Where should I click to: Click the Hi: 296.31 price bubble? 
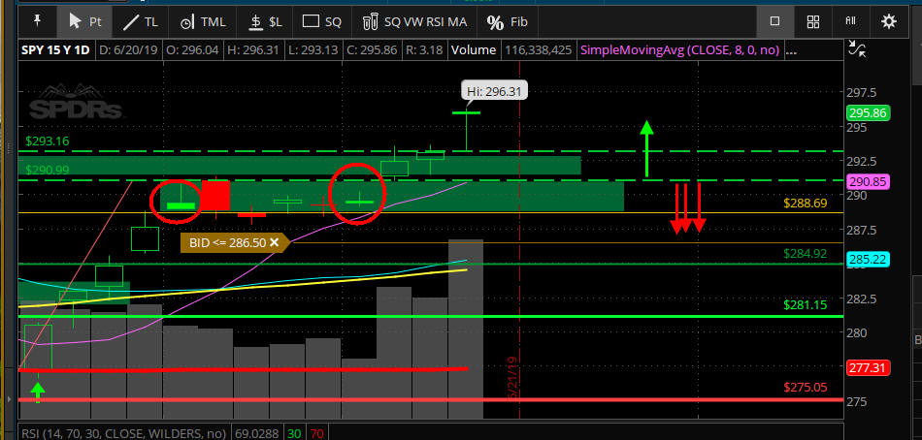[494, 91]
